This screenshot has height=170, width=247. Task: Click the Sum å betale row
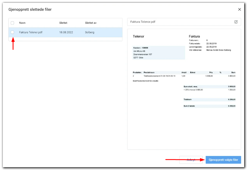[209, 106]
